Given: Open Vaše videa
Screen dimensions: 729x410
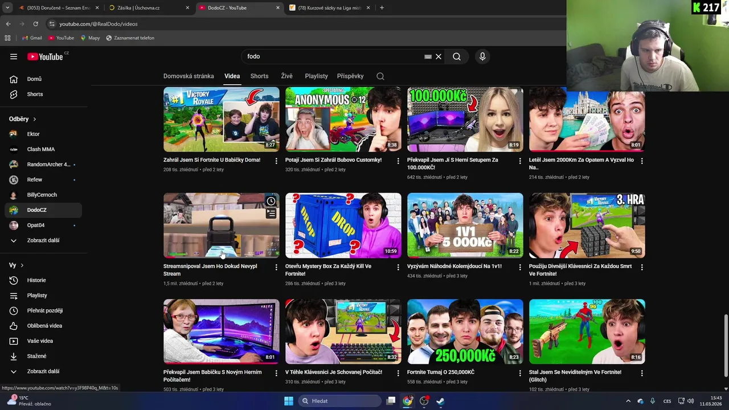Looking at the screenshot, I should coord(43,341).
